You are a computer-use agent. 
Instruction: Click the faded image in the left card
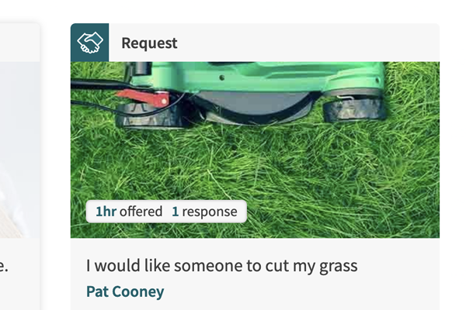pyautogui.click(x=19, y=150)
